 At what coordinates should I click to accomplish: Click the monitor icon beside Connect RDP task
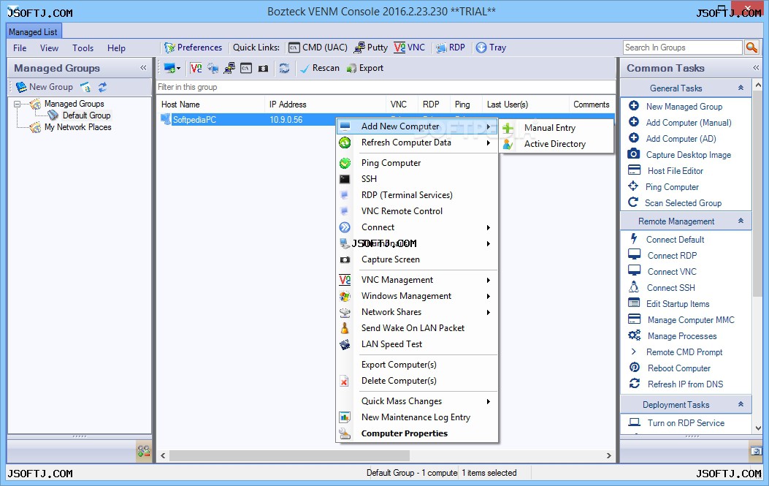(x=634, y=255)
